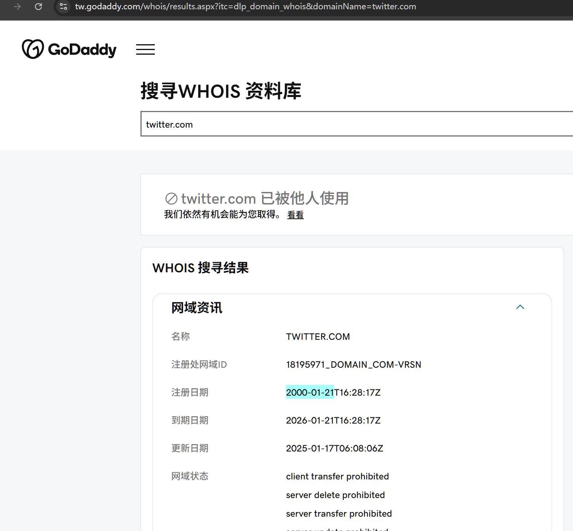
Task: Click the 网域状态 field label
Action: [x=190, y=476]
